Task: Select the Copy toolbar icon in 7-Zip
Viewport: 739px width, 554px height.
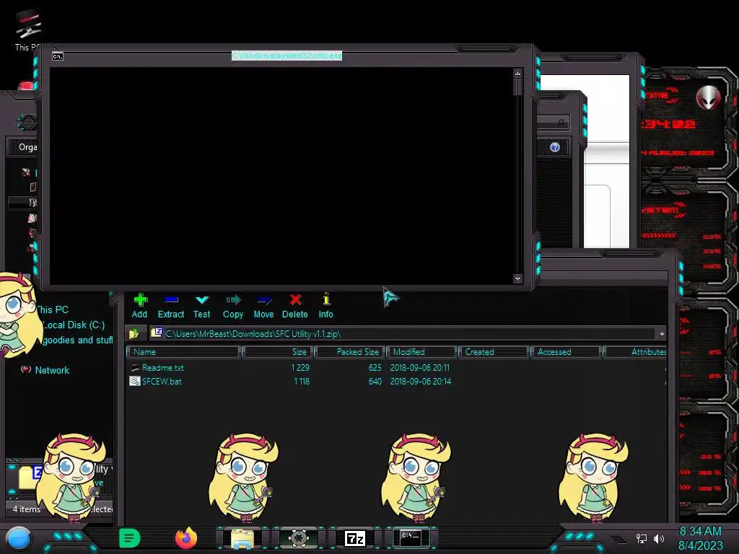Action: [x=233, y=306]
